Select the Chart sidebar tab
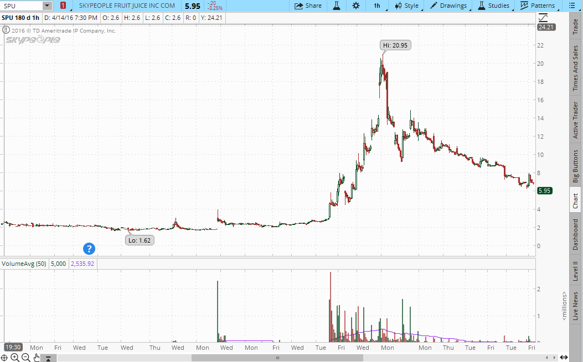Image resolution: width=583 pixels, height=362 pixels. coord(575,200)
